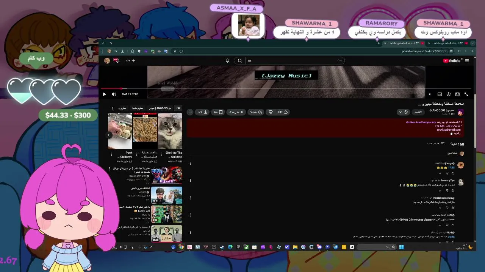
Task: Jump to timestamp 30:45 in the comment
Action: pos(451,237)
